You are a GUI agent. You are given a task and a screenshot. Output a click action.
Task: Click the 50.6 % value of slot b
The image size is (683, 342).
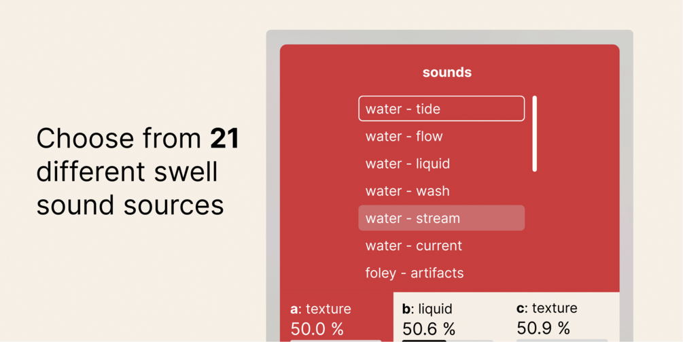pyautogui.click(x=429, y=329)
